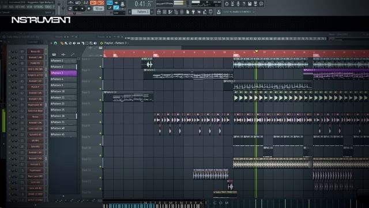Start one-click audio recording (microphone icon)
369x208 pixels.
tap(238, 3)
